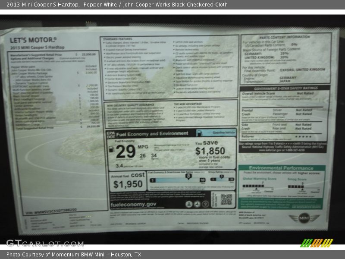
Task: Click the Annual fuel cost $1,950 box
Action: [128, 180]
